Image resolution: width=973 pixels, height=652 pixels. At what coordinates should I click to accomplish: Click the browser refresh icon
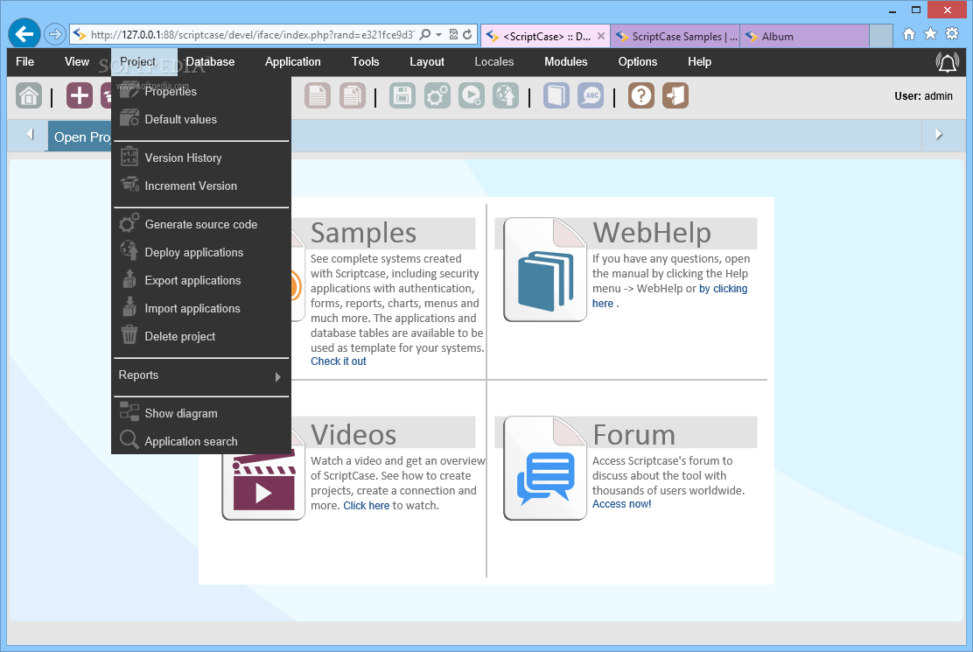[x=468, y=34]
